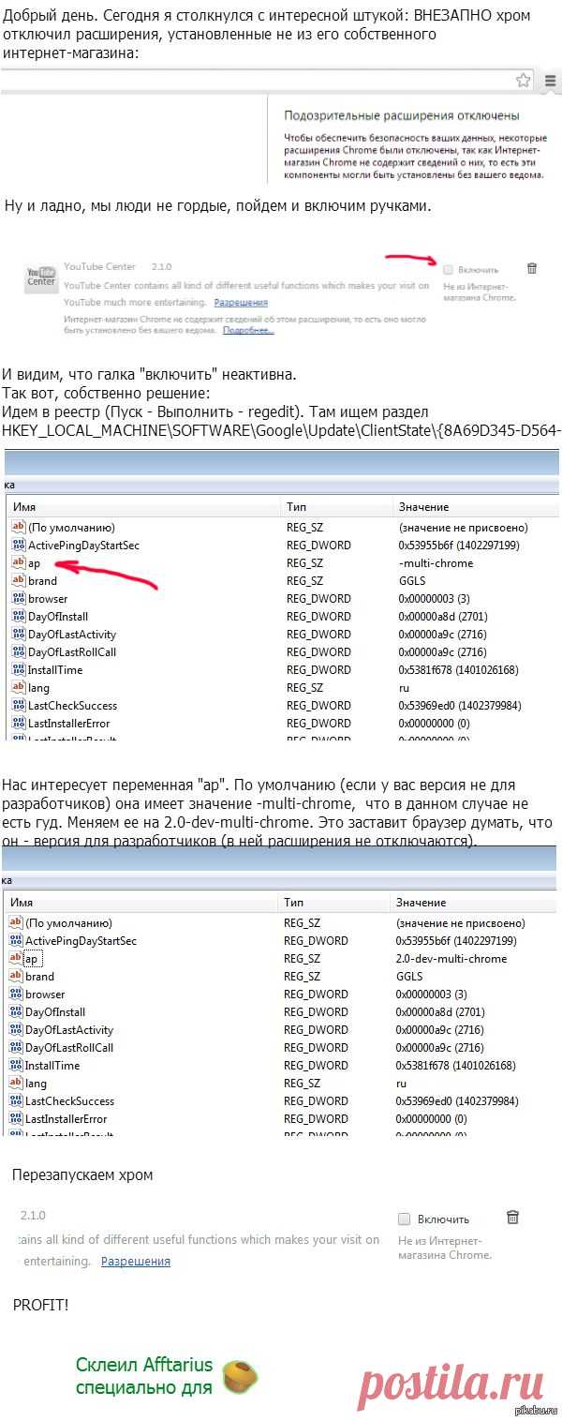Tick the Включить checkbox under Перезапускаем хром
The height and width of the screenshot is (1421, 562).
click(x=404, y=1219)
